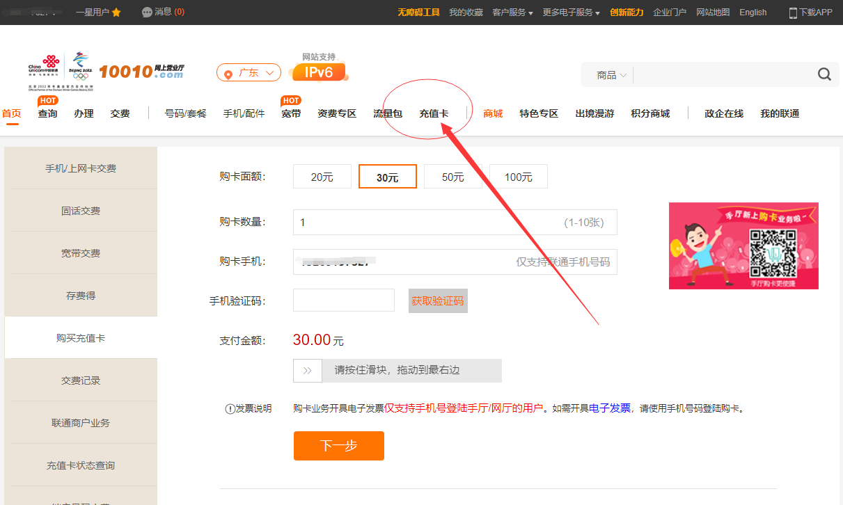
Task: Open 号码/套餐 in navigation
Action: tap(185, 113)
